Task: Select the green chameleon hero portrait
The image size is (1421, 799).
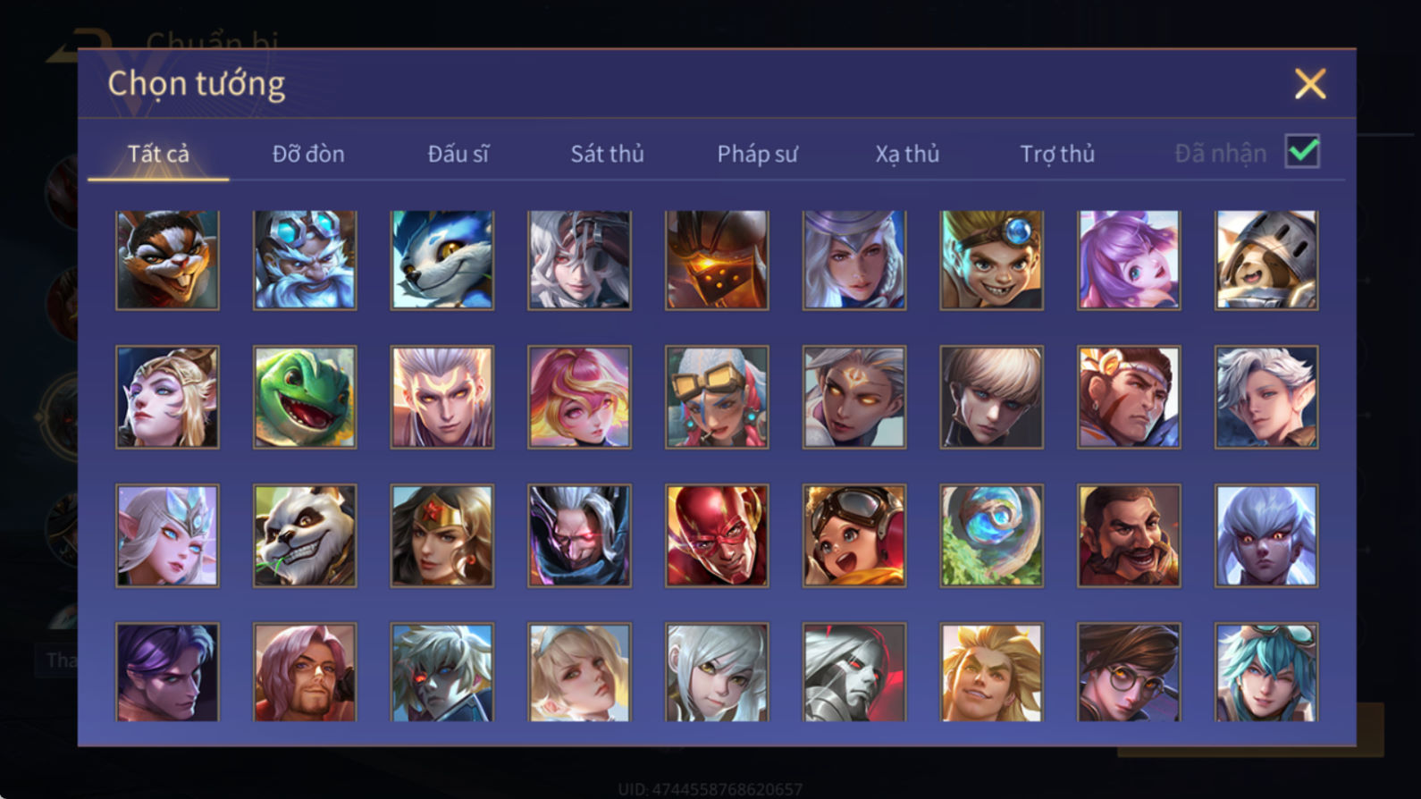Action: (x=305, y=397)
